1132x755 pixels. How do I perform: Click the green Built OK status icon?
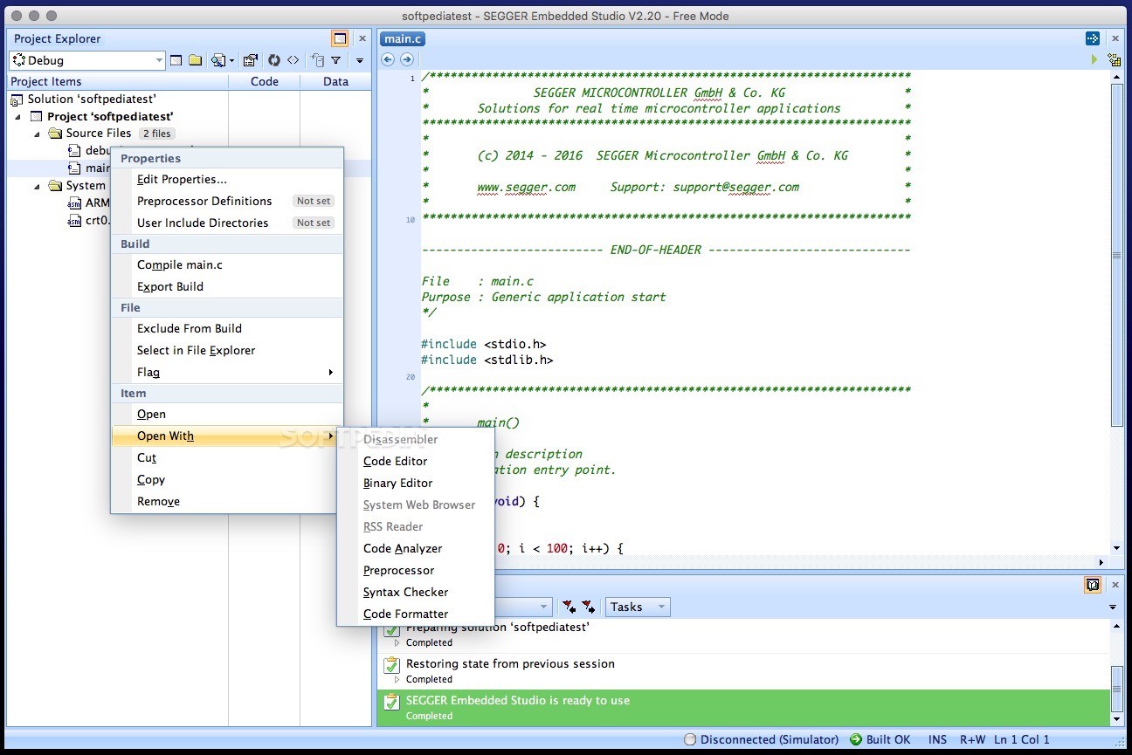tap(856, 739)
